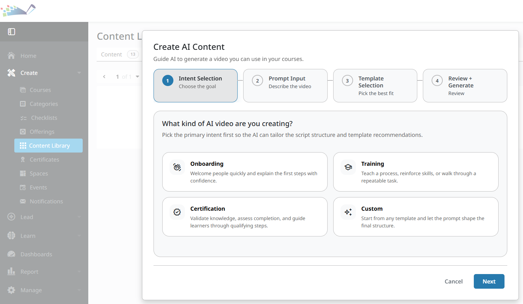Toggle the sidebar collapse icon
Screen dimensions: 523x304
coord(12,32)
